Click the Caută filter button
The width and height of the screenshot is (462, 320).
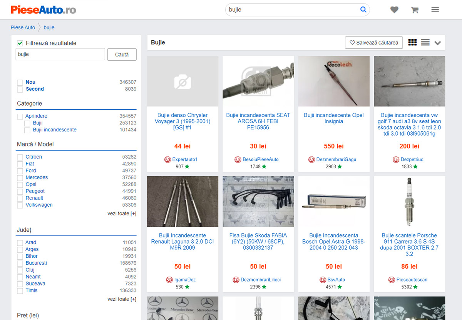pyautogui.click(x=122, y=55)
